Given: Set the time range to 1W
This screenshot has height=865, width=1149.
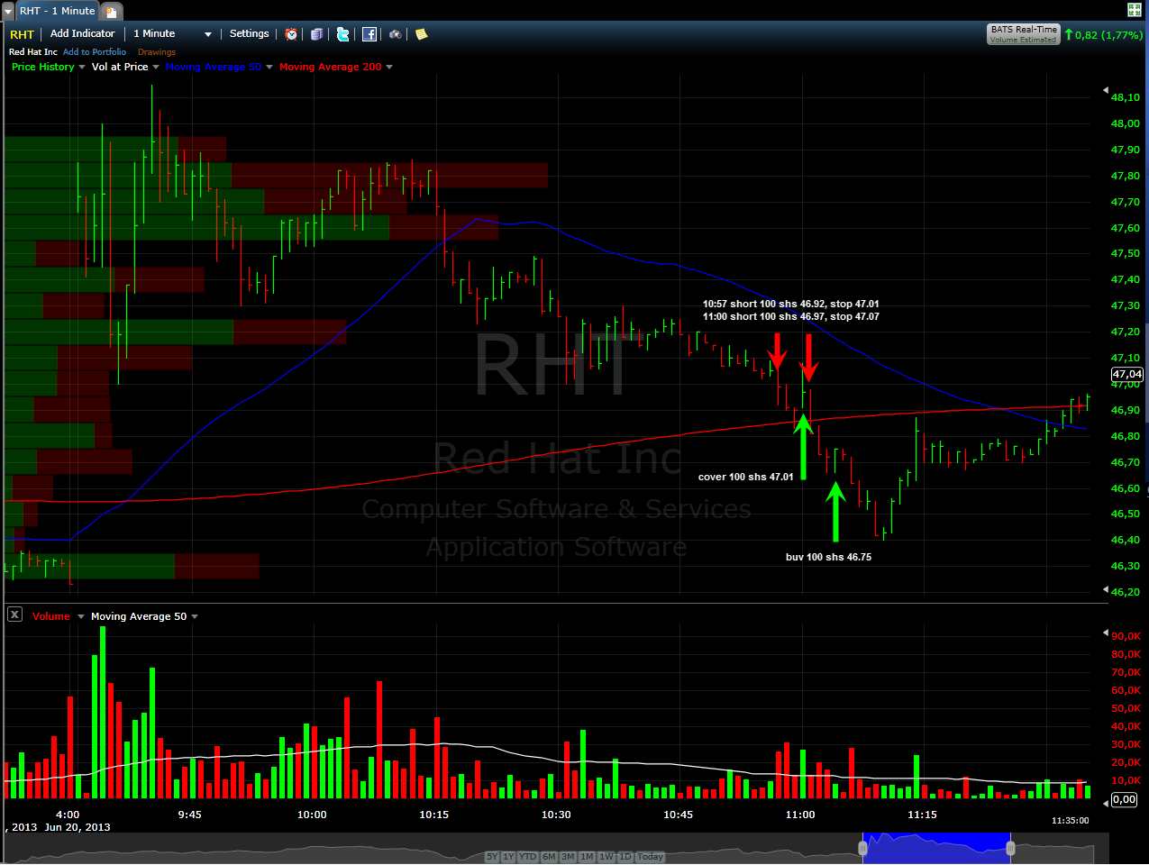Looking at the screenshot, I should click(606, 857).
